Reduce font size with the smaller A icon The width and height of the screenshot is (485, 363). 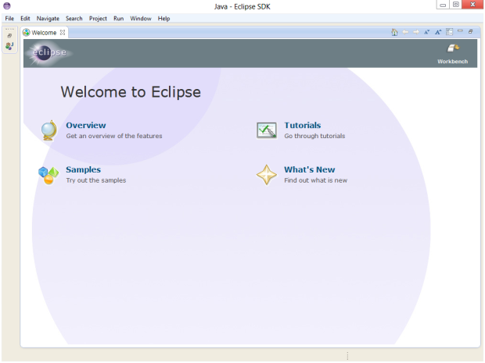tap(427, 32)
